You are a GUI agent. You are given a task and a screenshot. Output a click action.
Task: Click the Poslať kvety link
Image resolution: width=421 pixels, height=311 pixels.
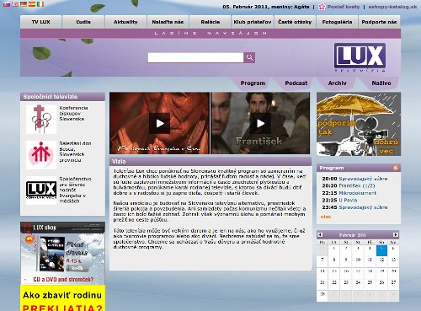(344, 7)
